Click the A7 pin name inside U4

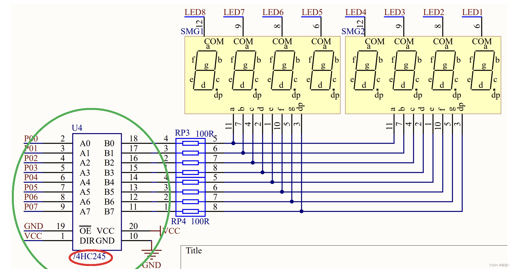click(x=85, y=212)
